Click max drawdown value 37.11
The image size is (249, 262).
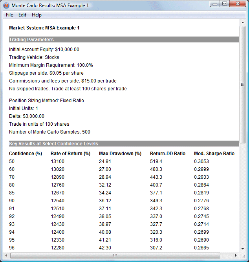point(105,209)
